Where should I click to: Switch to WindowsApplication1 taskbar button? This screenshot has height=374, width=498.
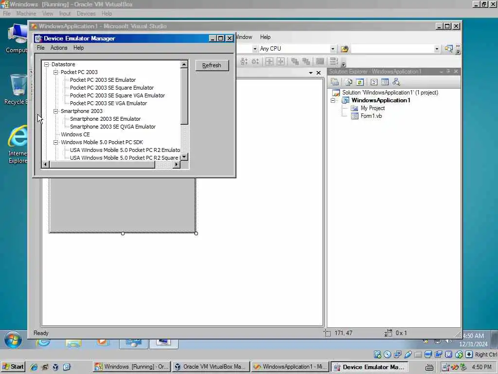pyautogui.click(x=290, y=367)
